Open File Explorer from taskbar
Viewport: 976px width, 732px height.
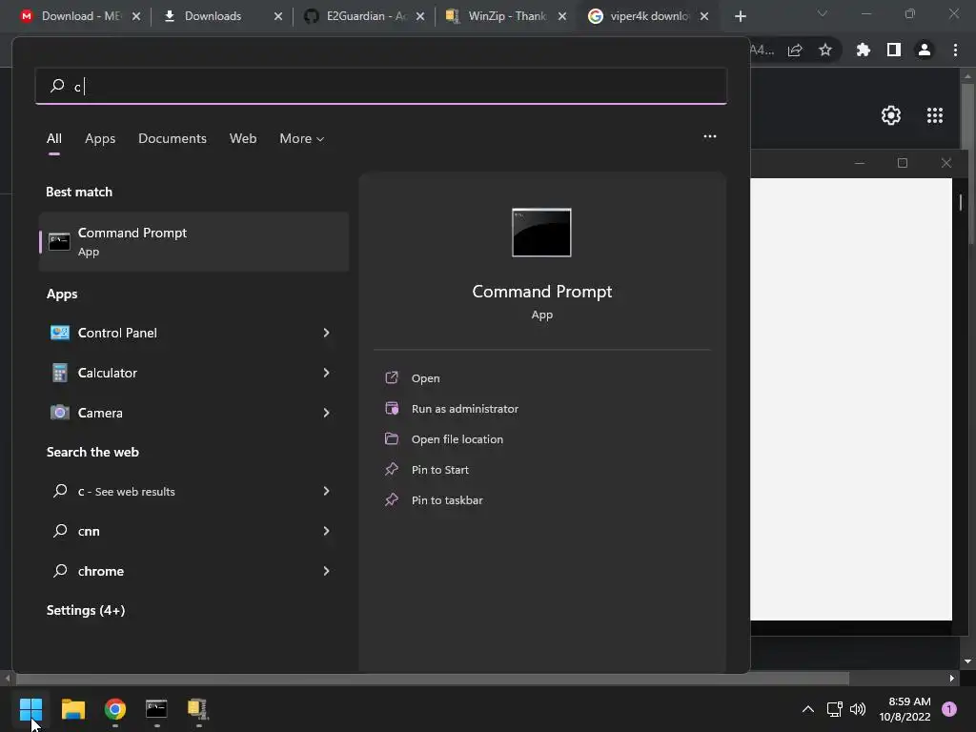[x=72, y=708]
